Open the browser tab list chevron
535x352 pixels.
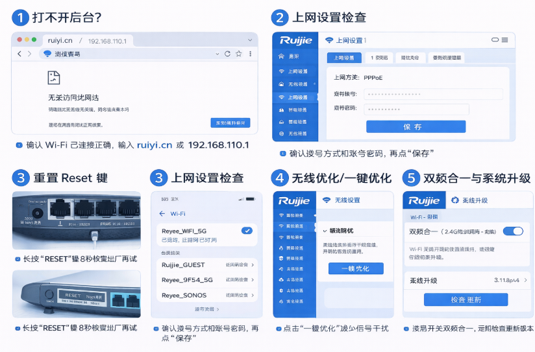[250, 40]
